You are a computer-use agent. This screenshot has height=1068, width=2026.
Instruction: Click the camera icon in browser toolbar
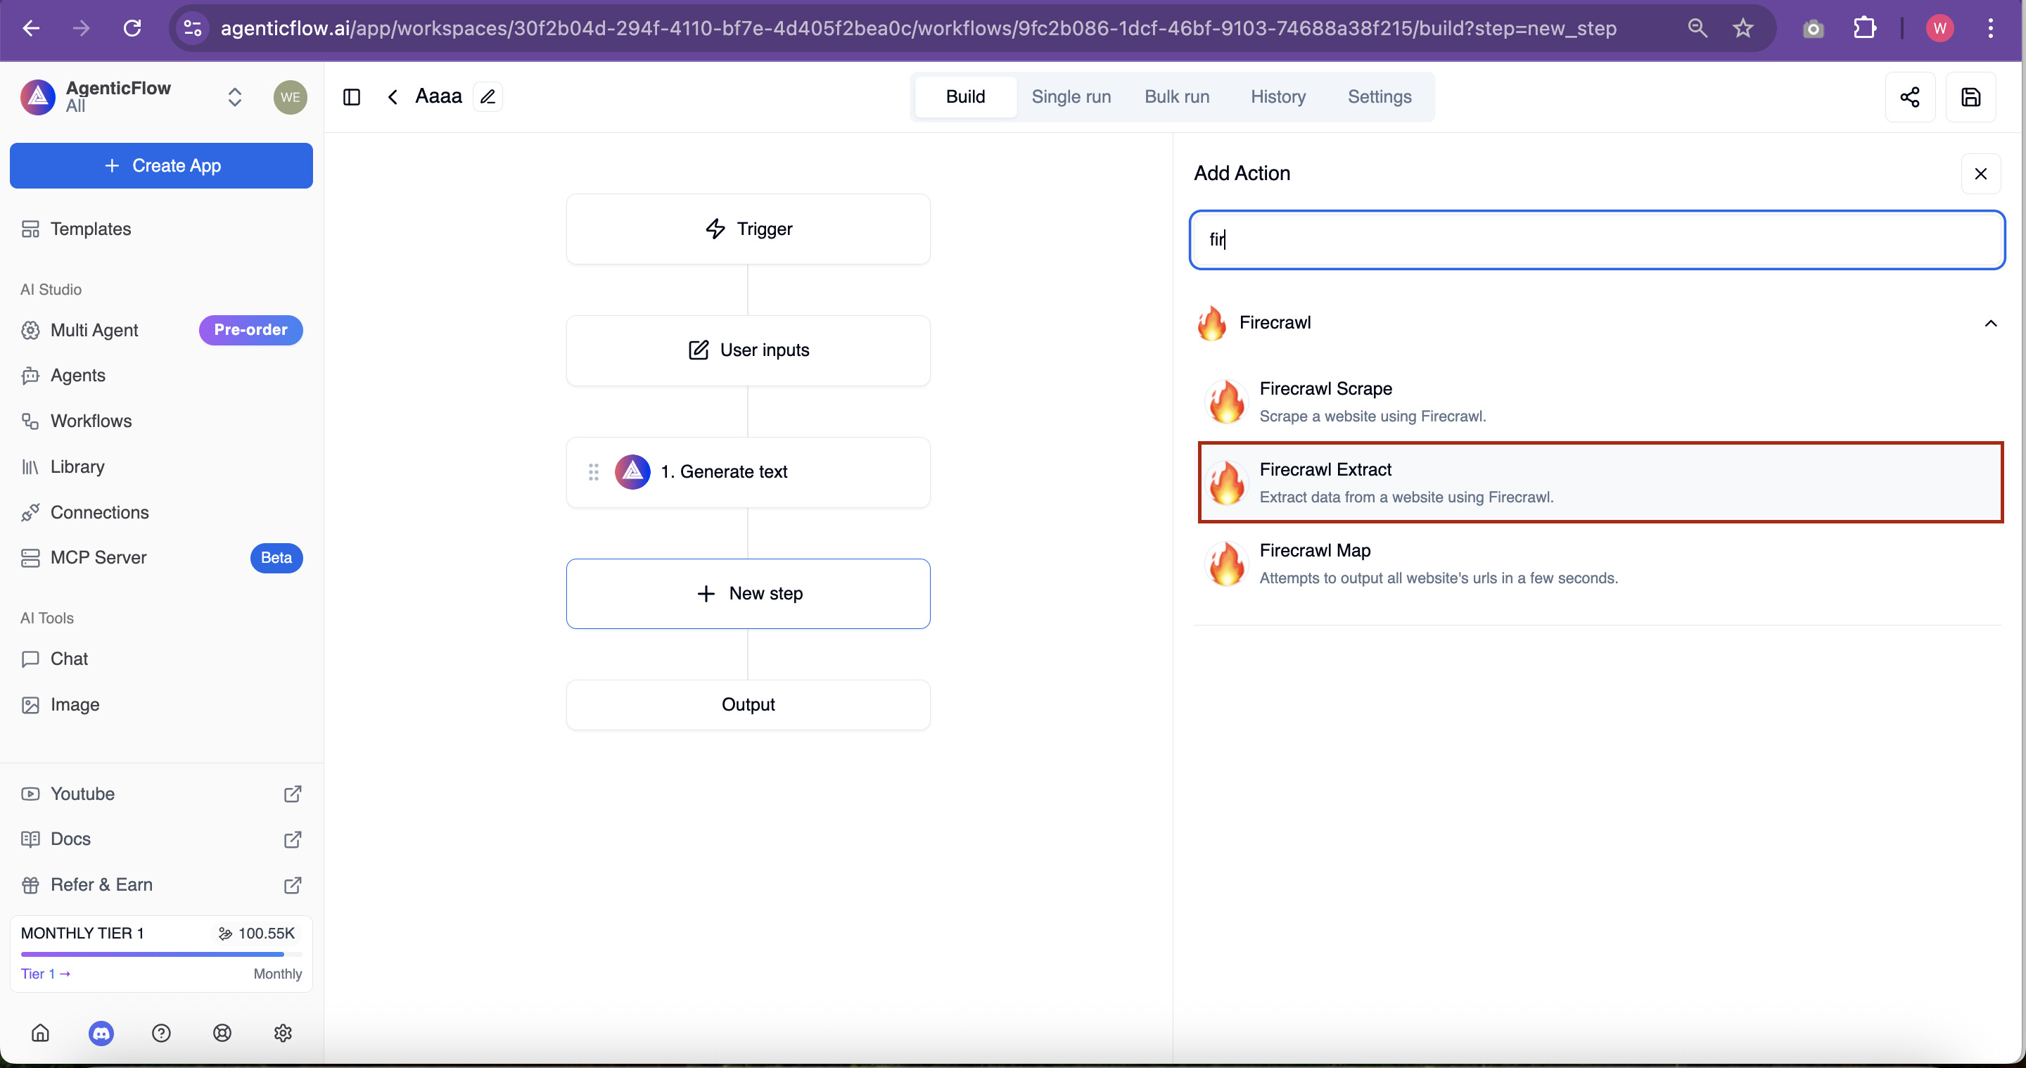[1813, 29]
